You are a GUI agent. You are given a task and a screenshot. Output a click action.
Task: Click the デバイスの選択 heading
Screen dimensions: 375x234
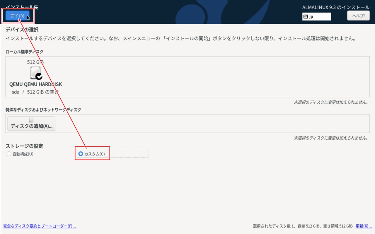pos(22,30)
